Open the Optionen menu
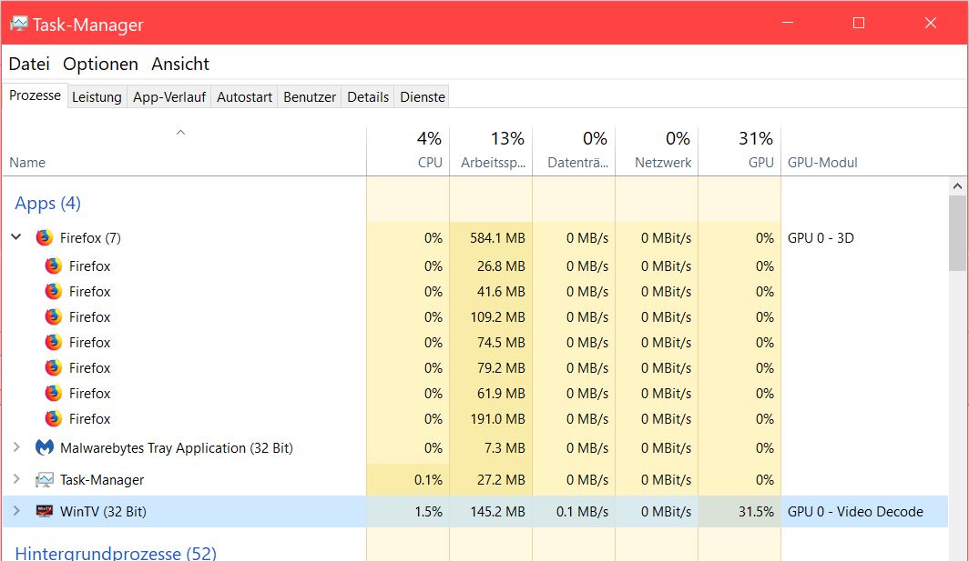969x561 pixels. (100, 65)
